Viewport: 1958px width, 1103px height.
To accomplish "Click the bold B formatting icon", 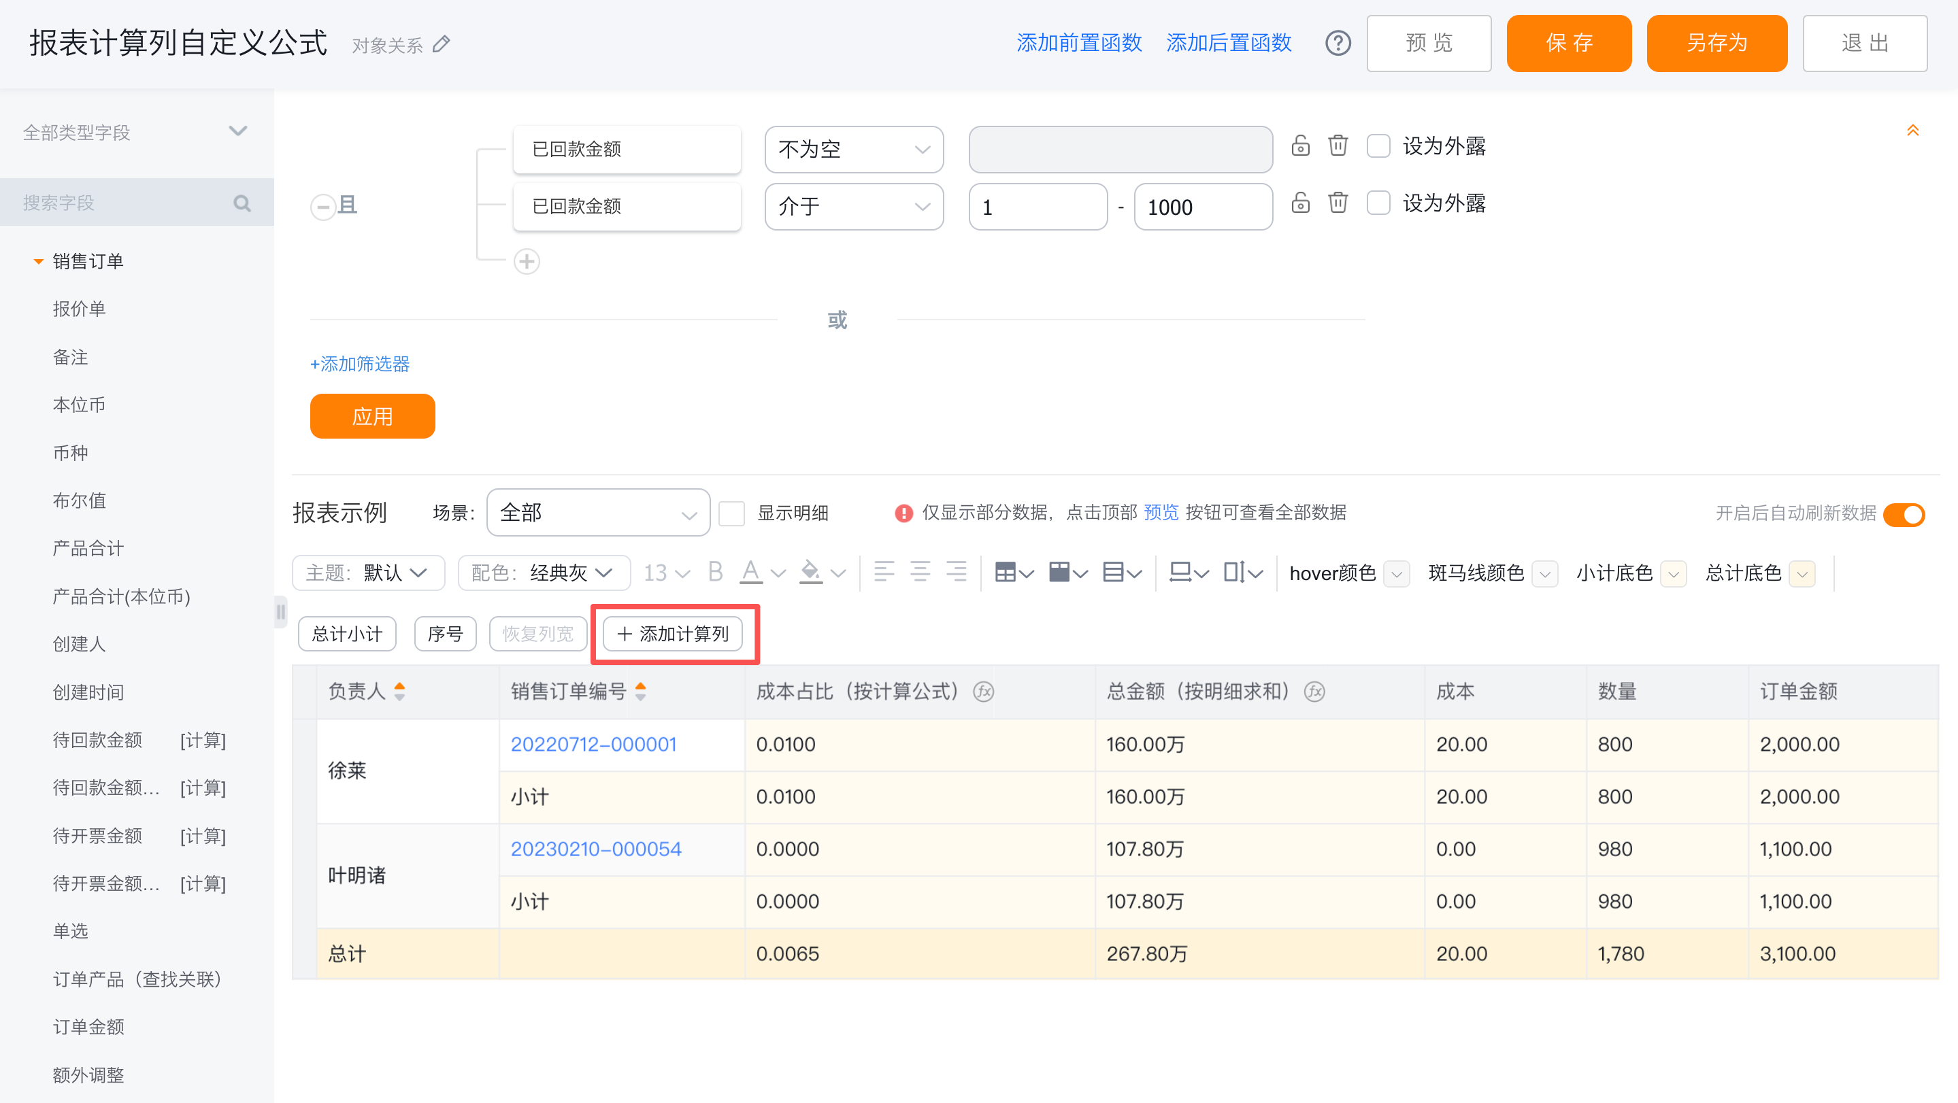I will point(714,572).
